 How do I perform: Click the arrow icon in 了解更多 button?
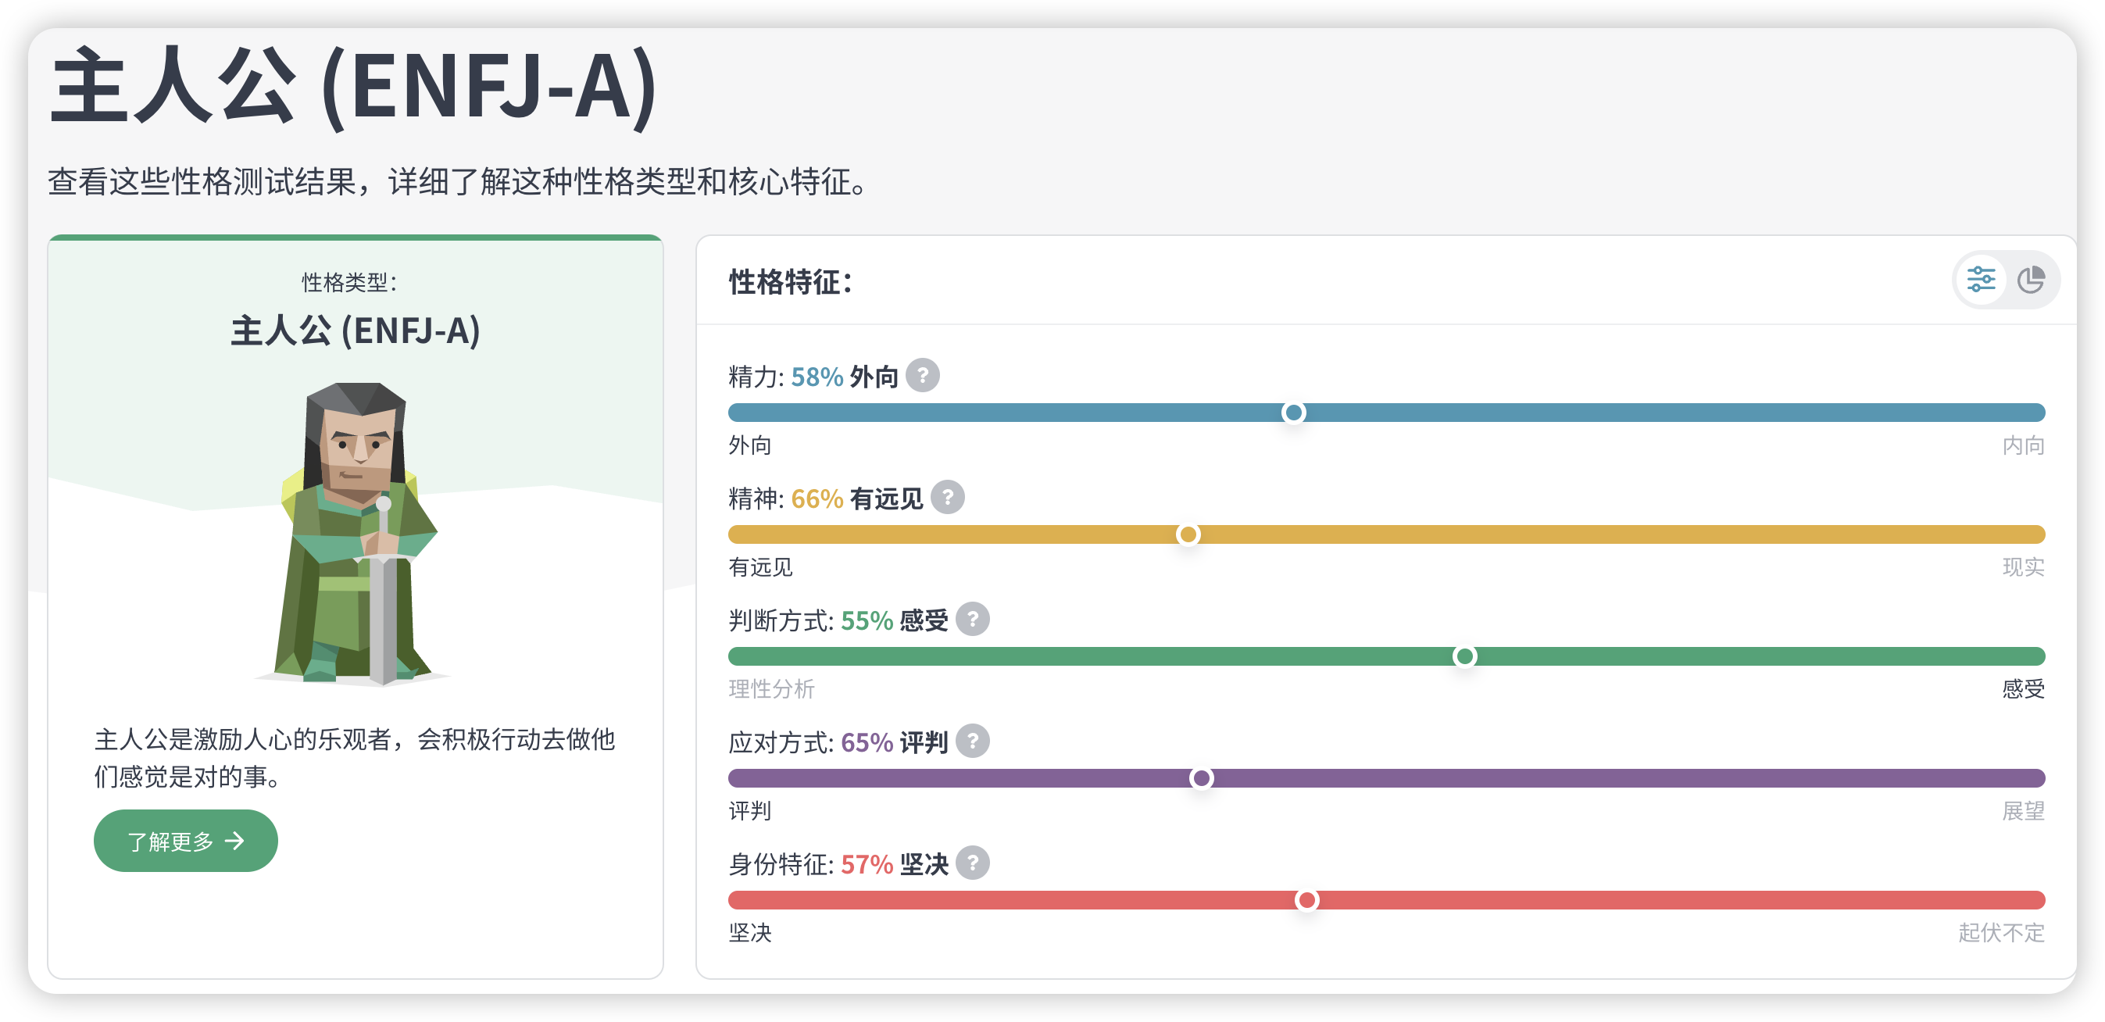234,841
